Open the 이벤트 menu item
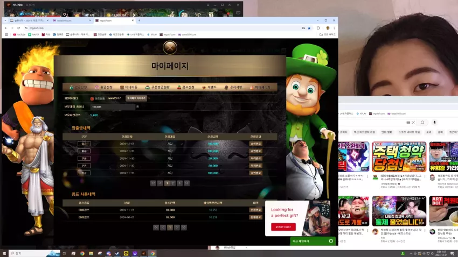Image resolution: width=458 pixels, height=257 pixels. (x=209, y=88)
